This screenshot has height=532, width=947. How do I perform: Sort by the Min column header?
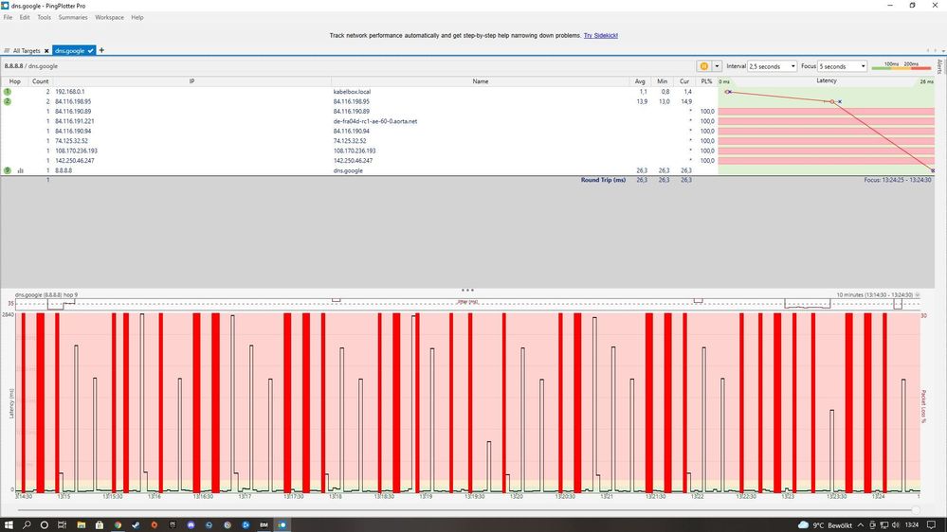pyautogui.click(x=662, y=81)
